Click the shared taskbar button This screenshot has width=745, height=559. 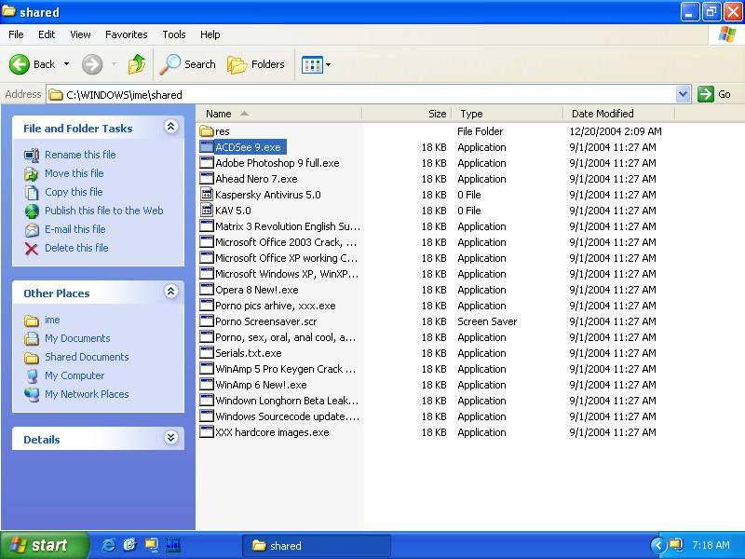point(317,545)
